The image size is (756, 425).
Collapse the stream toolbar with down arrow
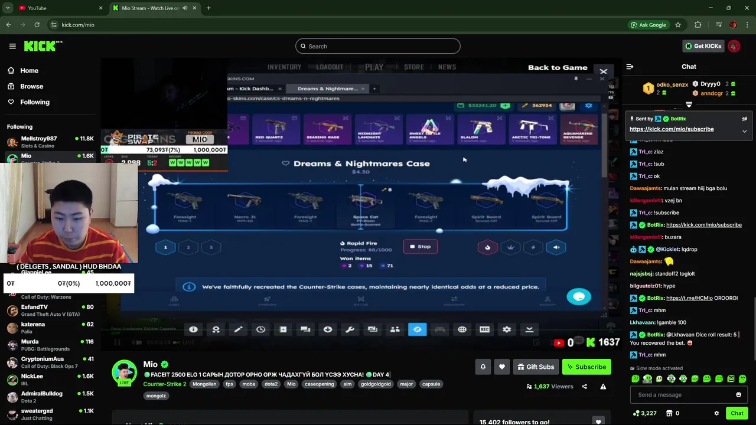(529, 329)
